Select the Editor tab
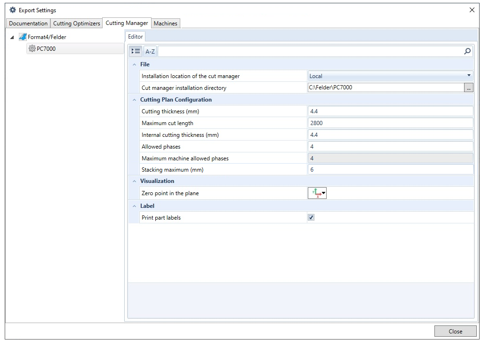 click(x=136, y=37)
